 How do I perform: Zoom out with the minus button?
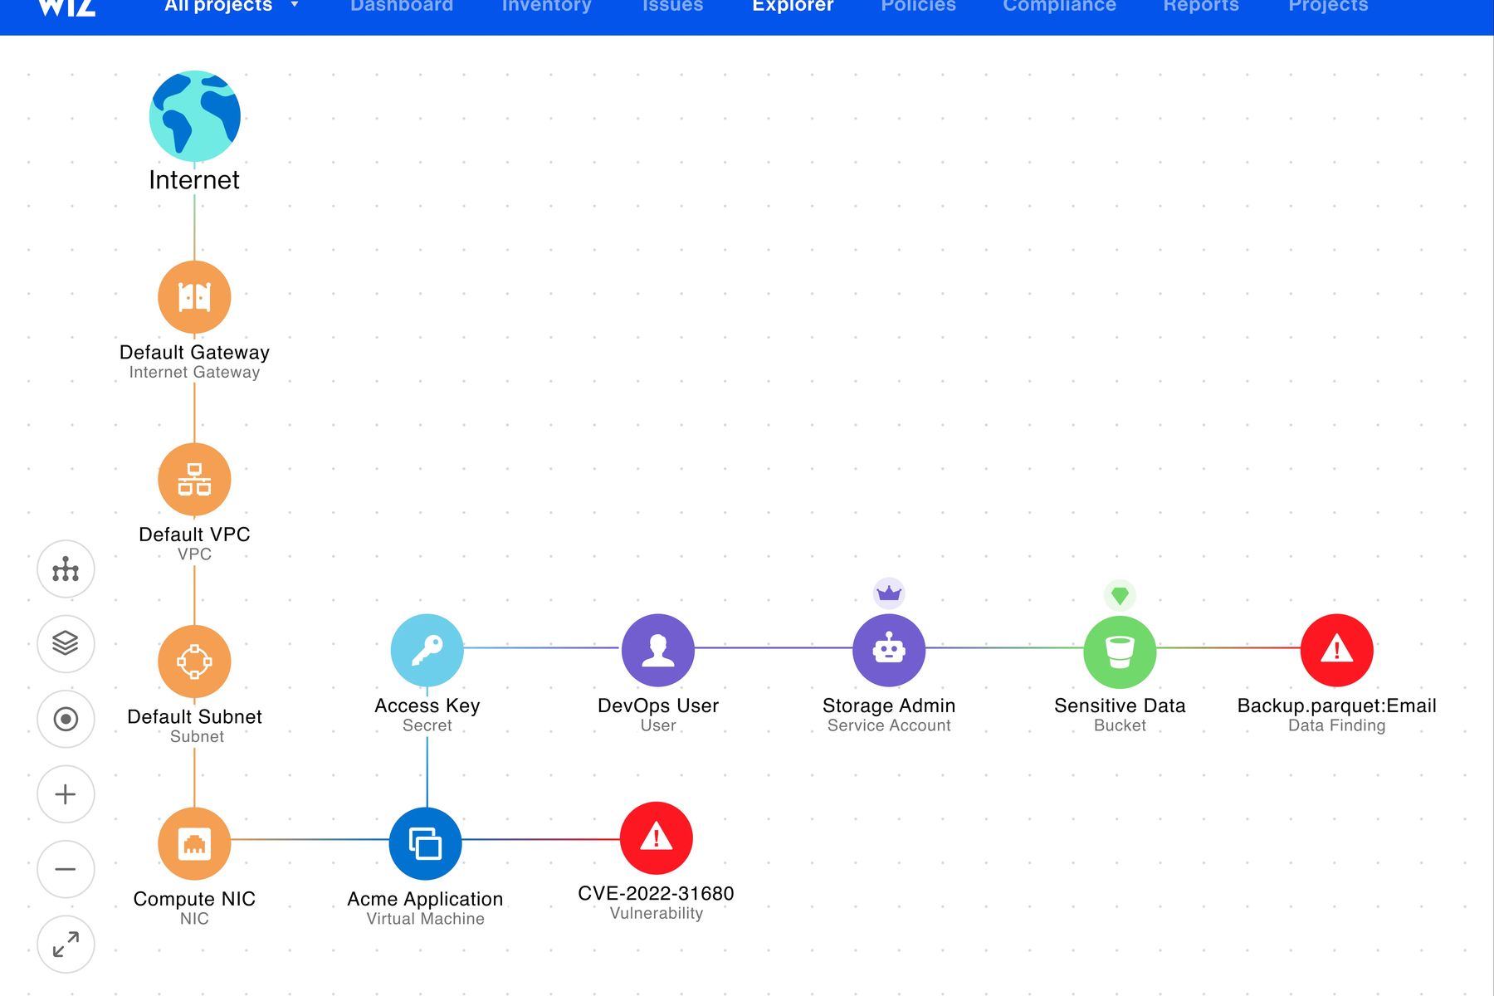point(66,869)
